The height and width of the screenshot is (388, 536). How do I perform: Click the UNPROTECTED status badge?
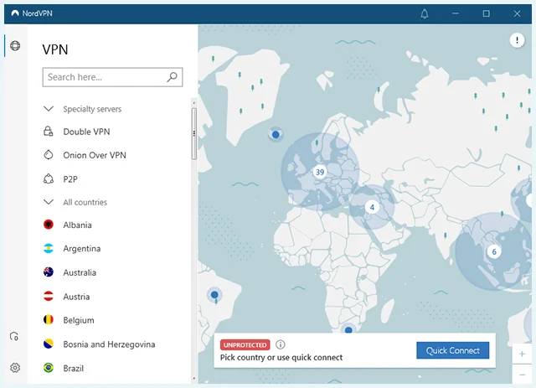[245, 345]
